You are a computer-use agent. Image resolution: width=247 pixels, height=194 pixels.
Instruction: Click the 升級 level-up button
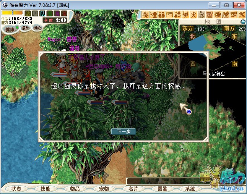click(37, 28)
